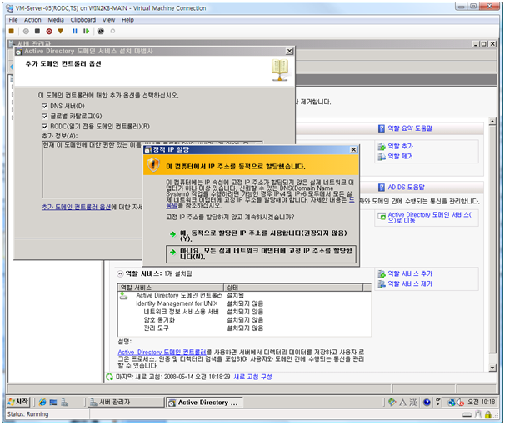505x425 pixels.
Task: Click the 역할 추가 link
Action: click(x=400, y=146)
